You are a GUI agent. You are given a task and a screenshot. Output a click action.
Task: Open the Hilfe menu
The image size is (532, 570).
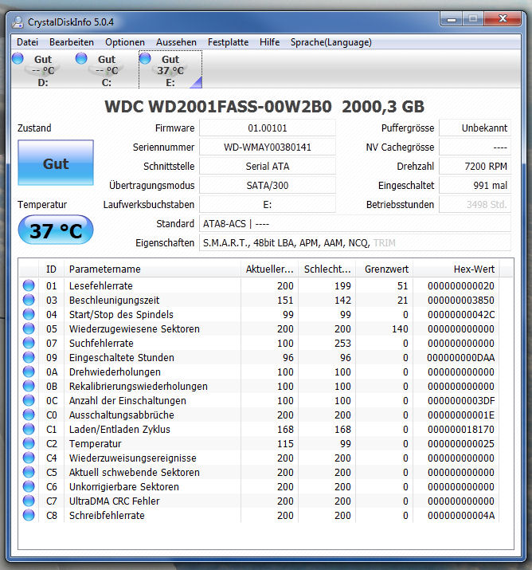(x=269, y=42)
